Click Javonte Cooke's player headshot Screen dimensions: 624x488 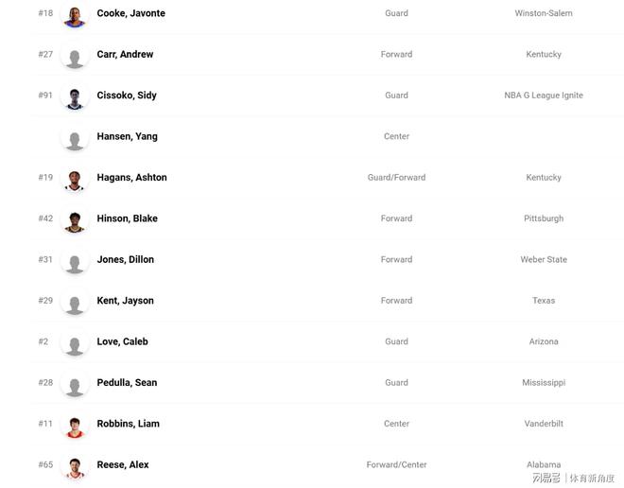point(75,14)
